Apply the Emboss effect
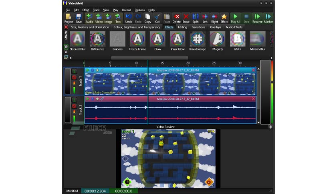This screenshot has height=194, width=335. [117, 41]
